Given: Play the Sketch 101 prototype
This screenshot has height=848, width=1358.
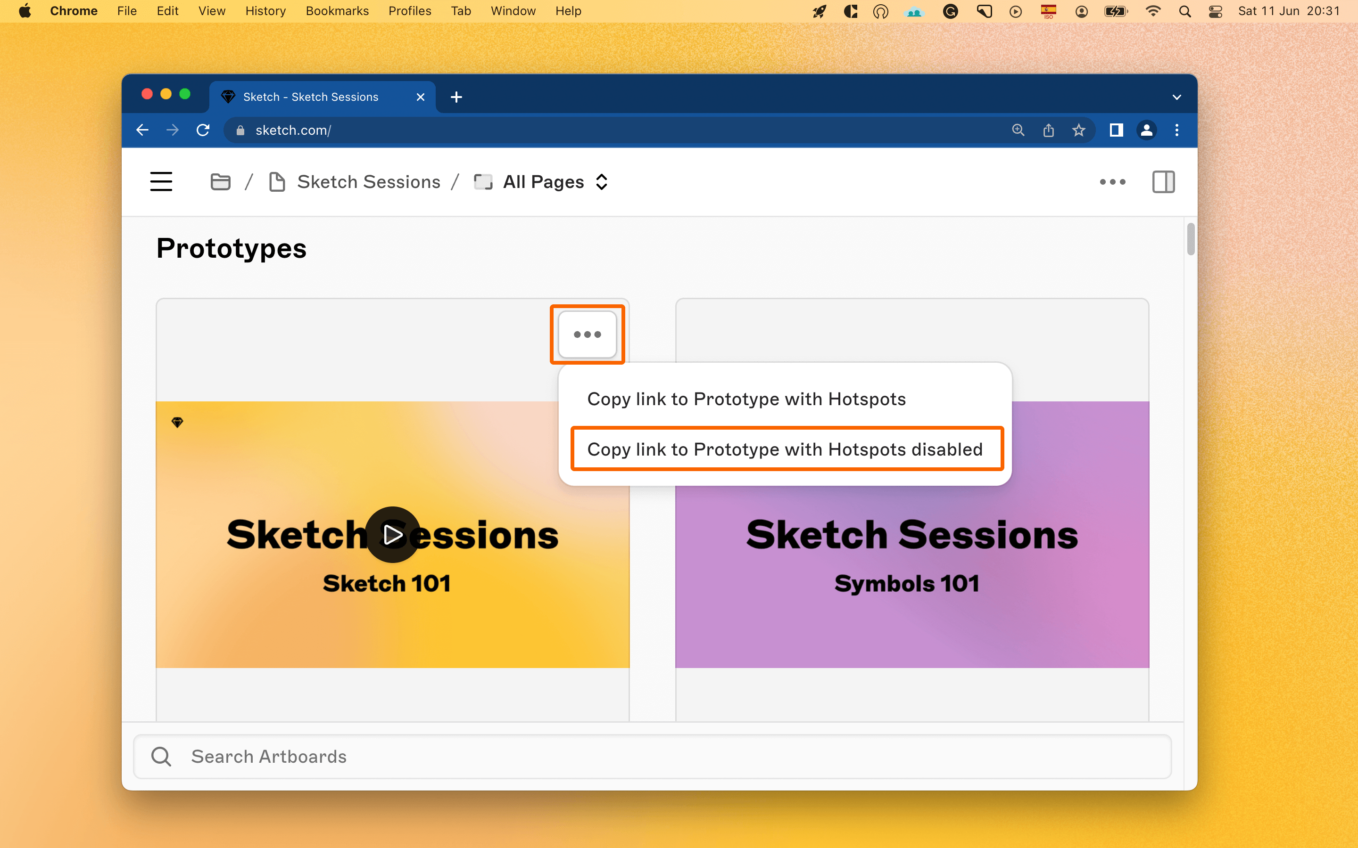Looking at the screenshot, I should click(392, 535).
